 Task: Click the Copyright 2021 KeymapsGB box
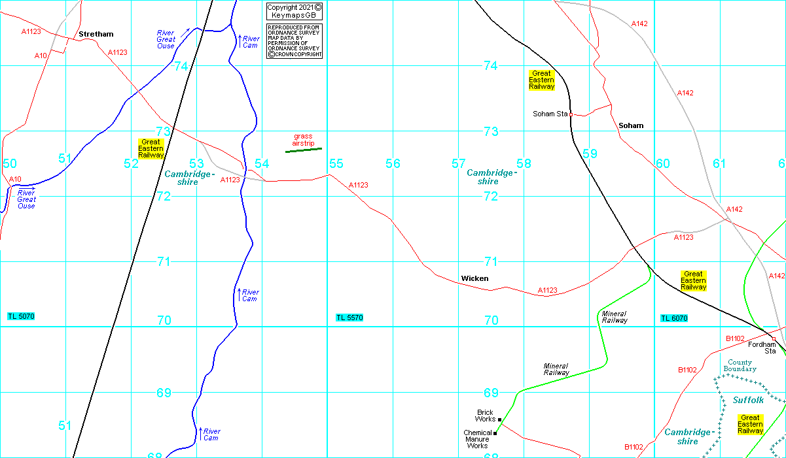click(x=295, y=11)
